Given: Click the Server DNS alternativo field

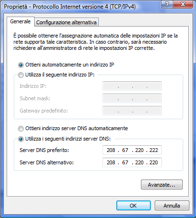Looking at the screenshot, I should pyautogui.click(x=132, y=162).
